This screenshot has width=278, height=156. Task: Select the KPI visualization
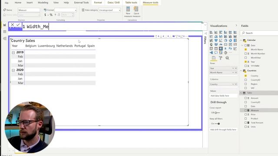[235, 44]
